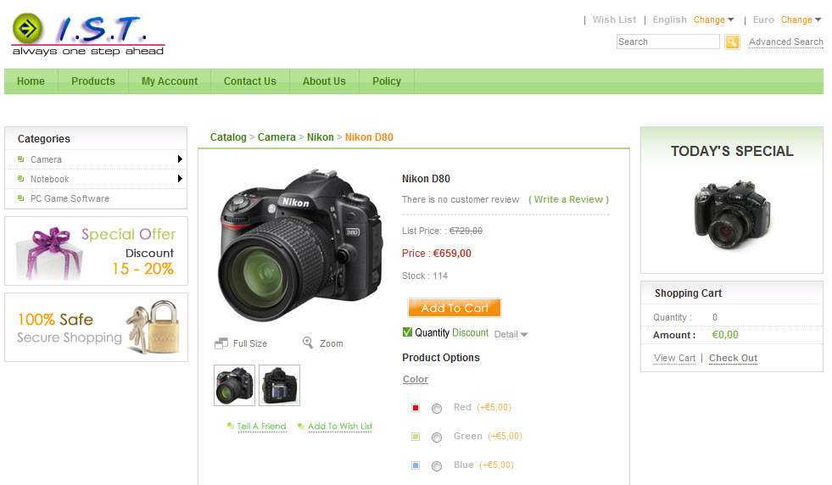This screenshot has height=485, width=832.
Task: Click the Zoom text label
Action: point(331,344)
